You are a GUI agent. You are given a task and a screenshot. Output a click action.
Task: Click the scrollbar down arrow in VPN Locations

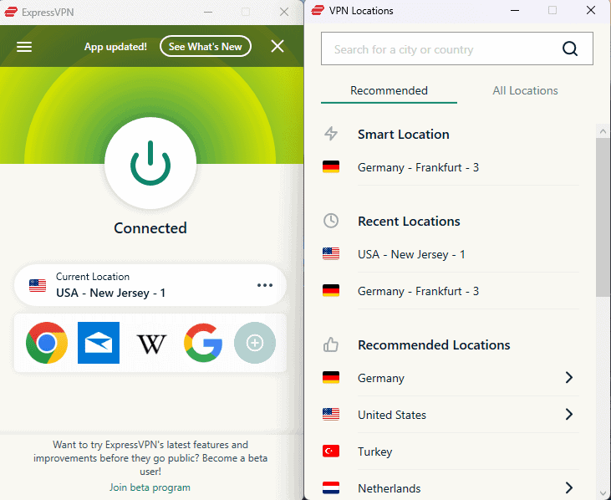(603, 493)
